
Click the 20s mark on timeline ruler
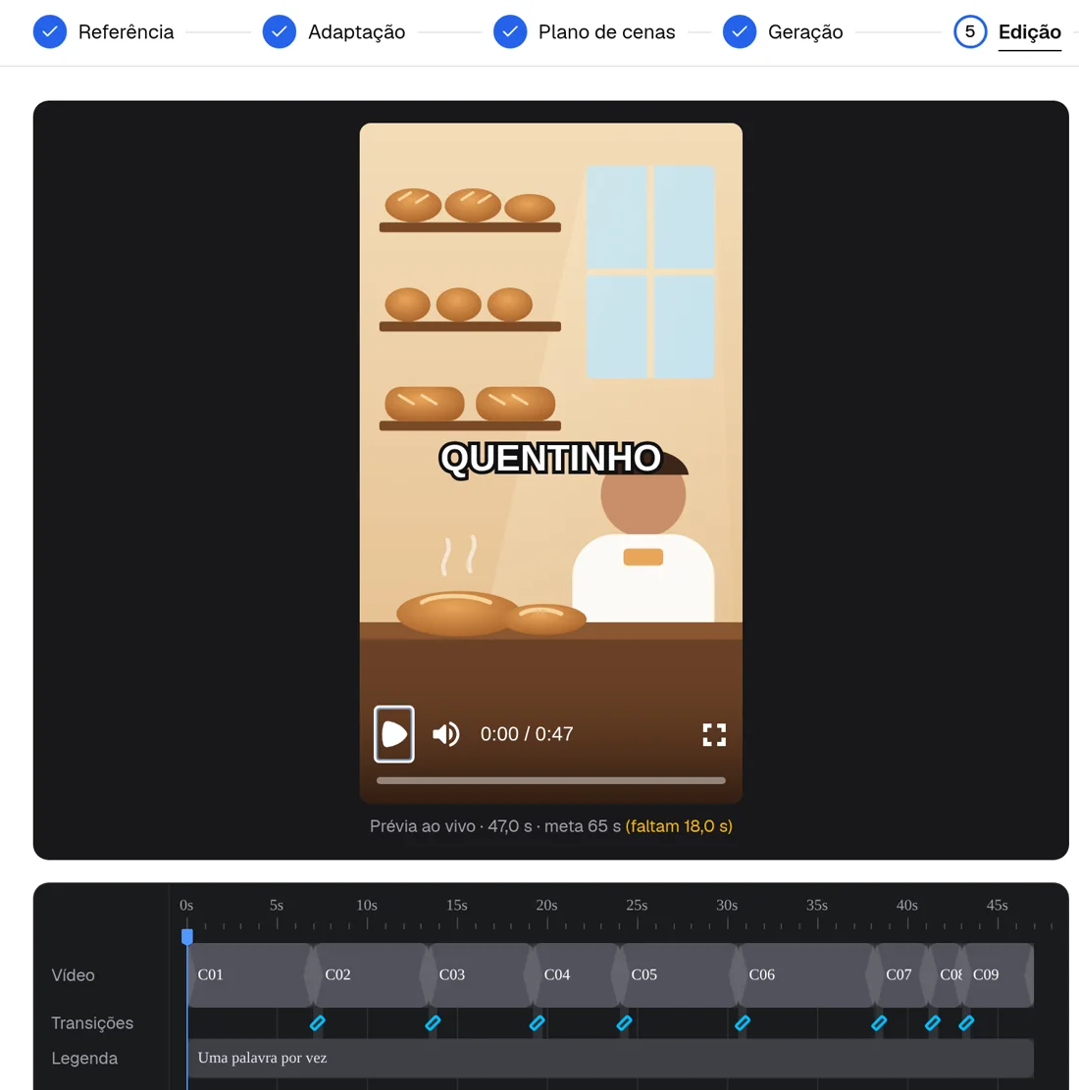[x=546, y=906]
